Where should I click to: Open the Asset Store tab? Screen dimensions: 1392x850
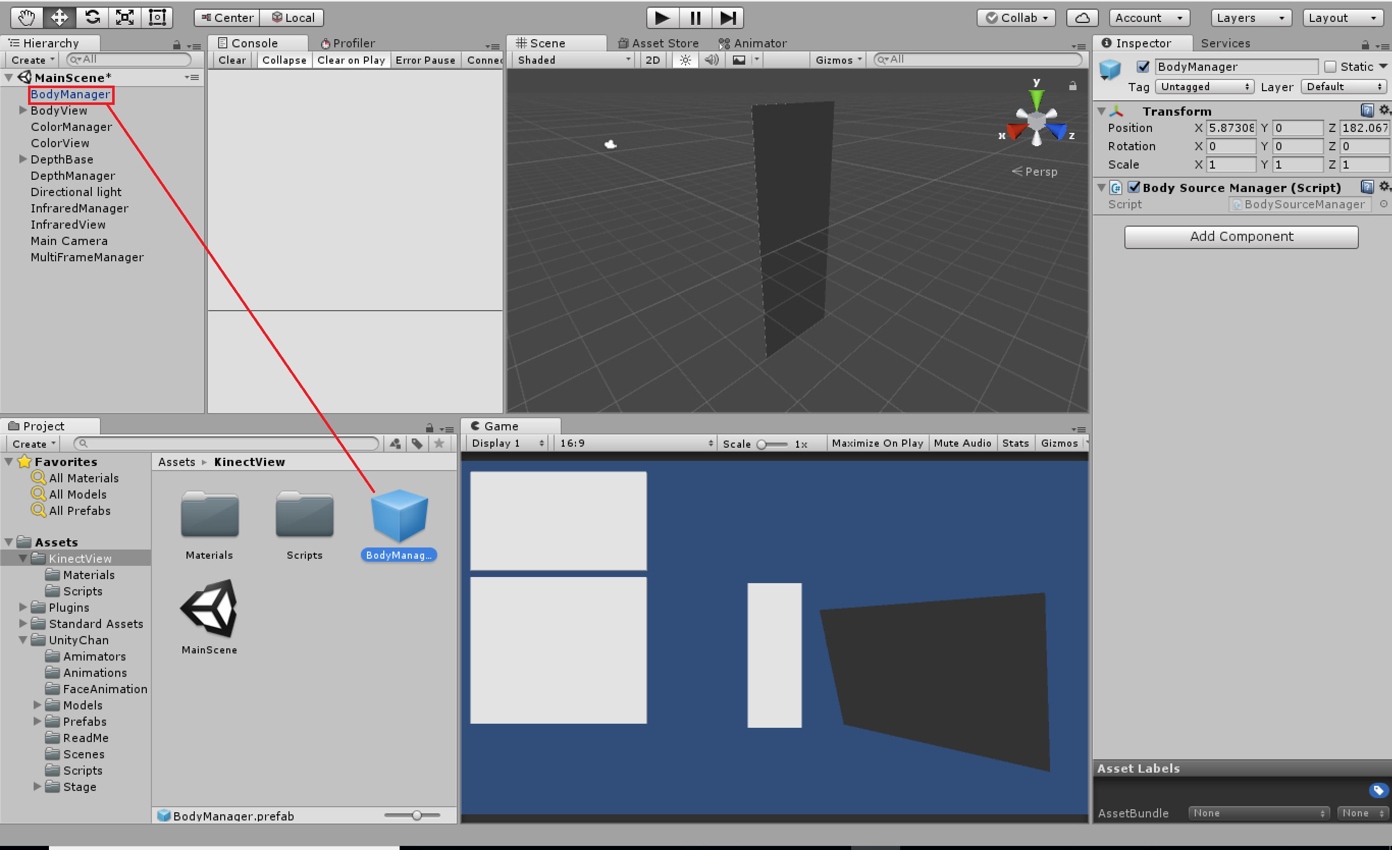tap(659, 43)
